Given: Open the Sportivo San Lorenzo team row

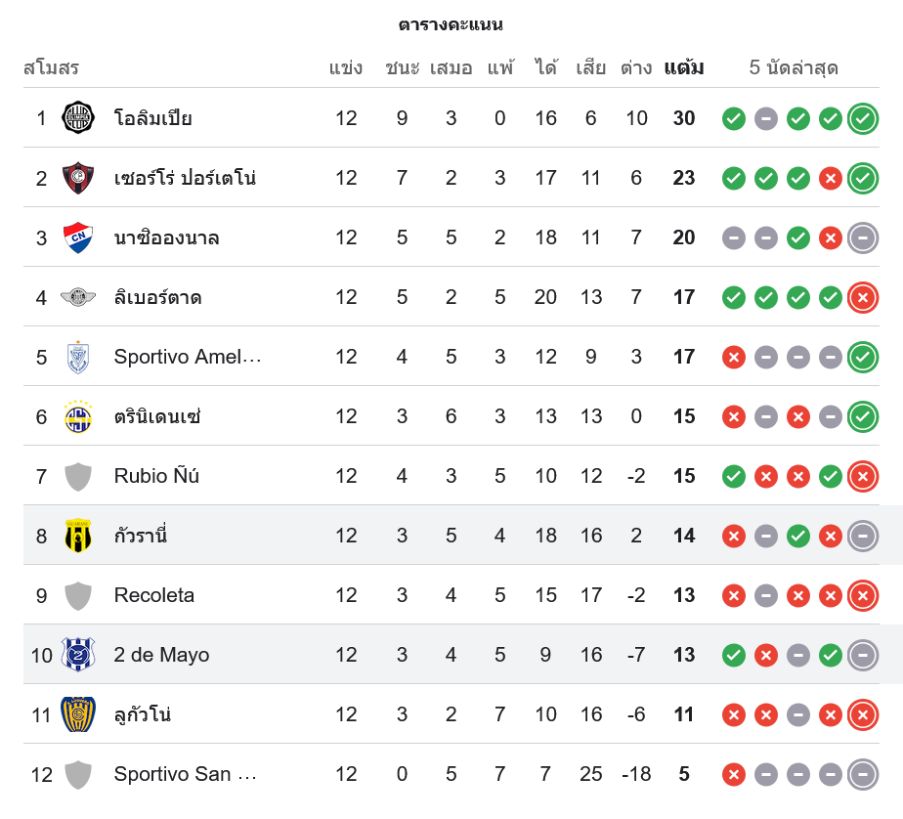Looking at the screenshot, I should tap(185, 774).
